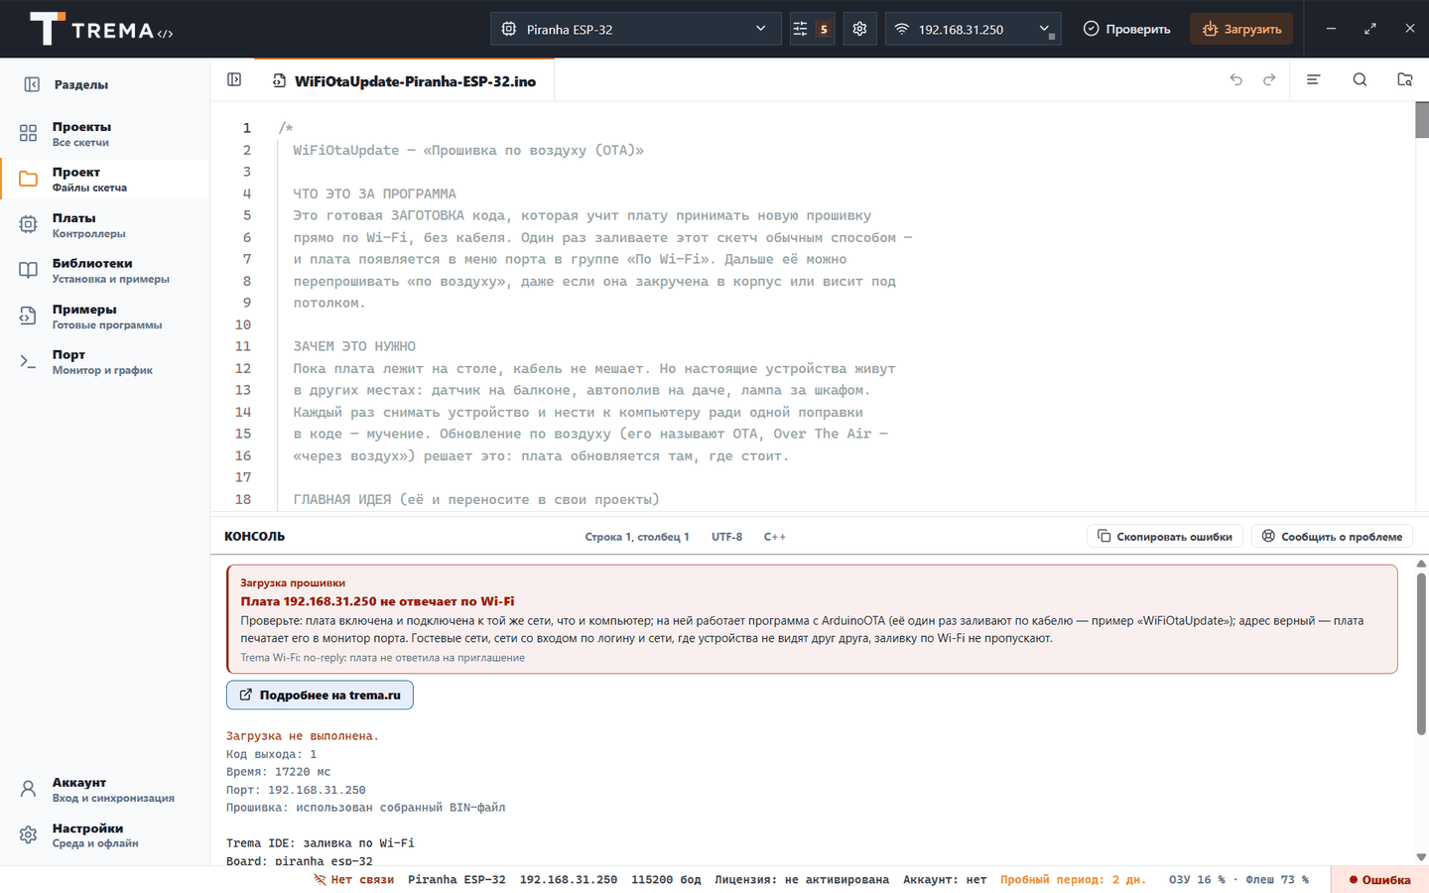Click Скопировать ошибки button
This screenshot has width=1429, height=893.
pos(1165,537)
